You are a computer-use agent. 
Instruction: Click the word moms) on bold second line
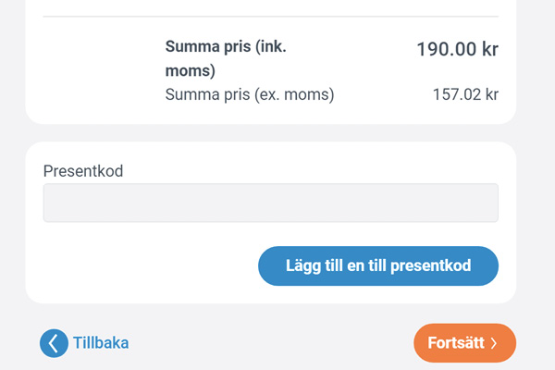pyautogui.click(x=190, y=70)
